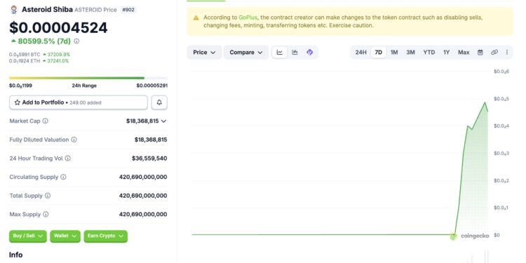Open chart more options menu
526x263 pixels.
(507, 53)
